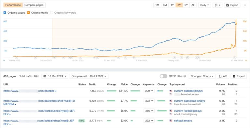Open the football JERSEY page URL link
Image resolution: width=250 pixels, height=128 pixels.
coord(39,112)
